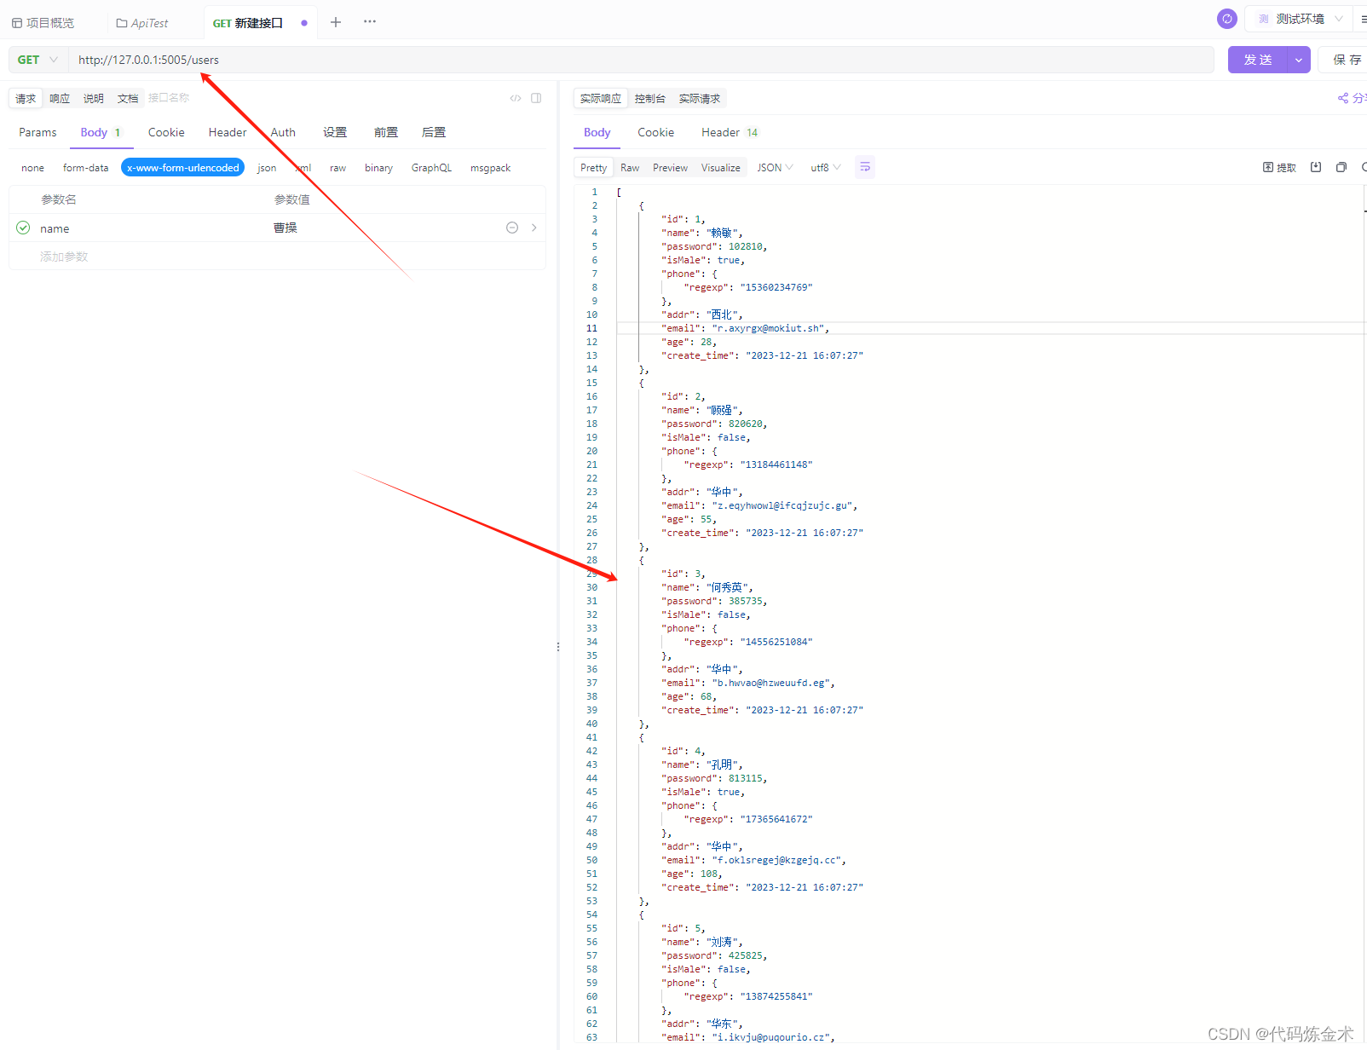Click the vertical panel divider handle

pyautogui.click(x=558, y=647)
